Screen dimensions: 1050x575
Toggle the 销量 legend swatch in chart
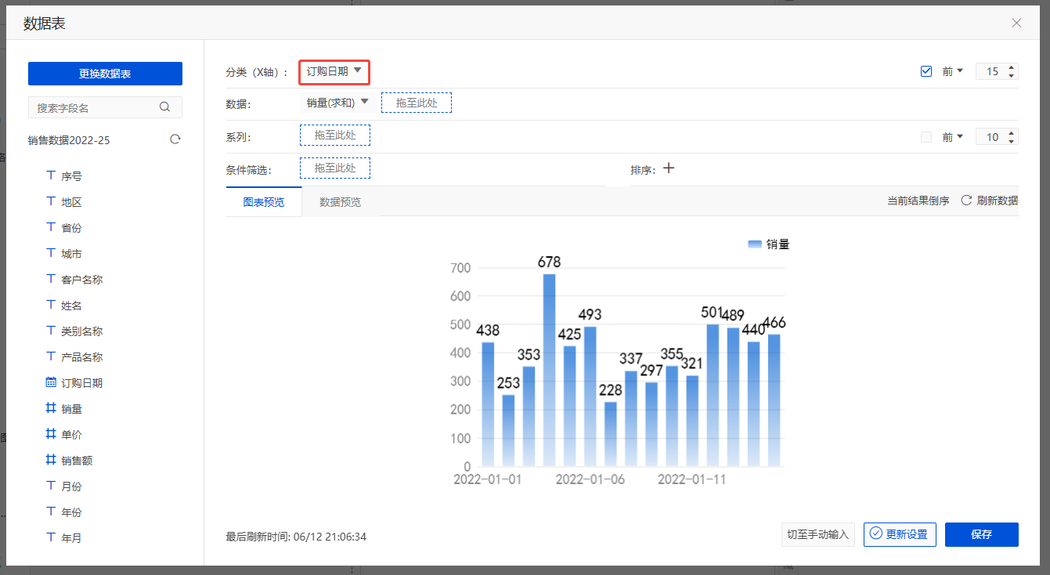coord(755,244)
